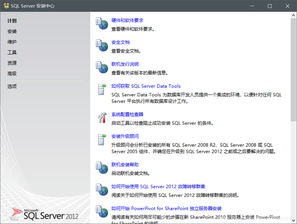Maximize the SQL Server 安装中心 window
Screen dimensions: 297x224
[x=270, y=6]
